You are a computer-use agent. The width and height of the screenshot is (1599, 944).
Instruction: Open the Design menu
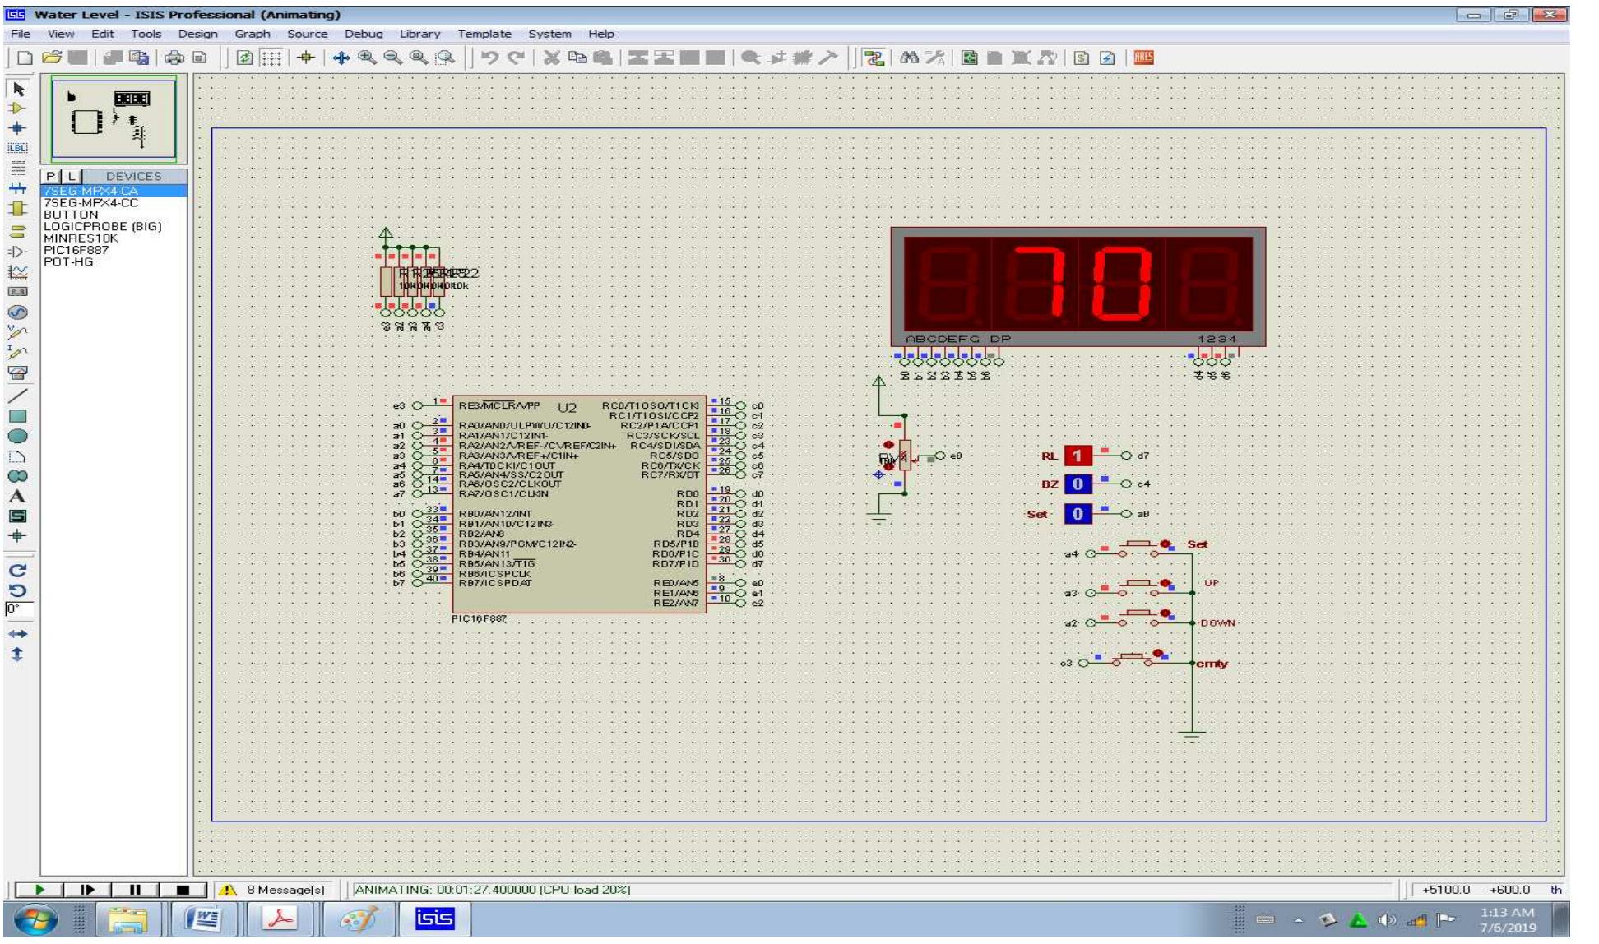point(198,34)
